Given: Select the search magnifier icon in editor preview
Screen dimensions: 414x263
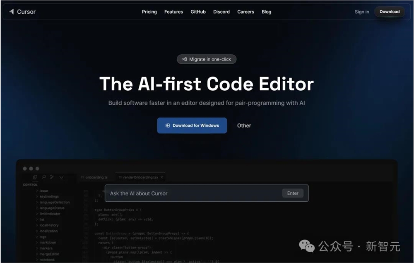Looking at the screenshot, I should pos(44,177).
